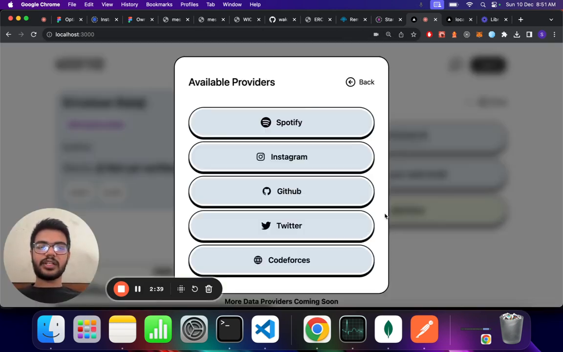Screen dimensions: 563x352
Task: Select the Github provider button
Action: pyautogui.click(x=281, y=192)
